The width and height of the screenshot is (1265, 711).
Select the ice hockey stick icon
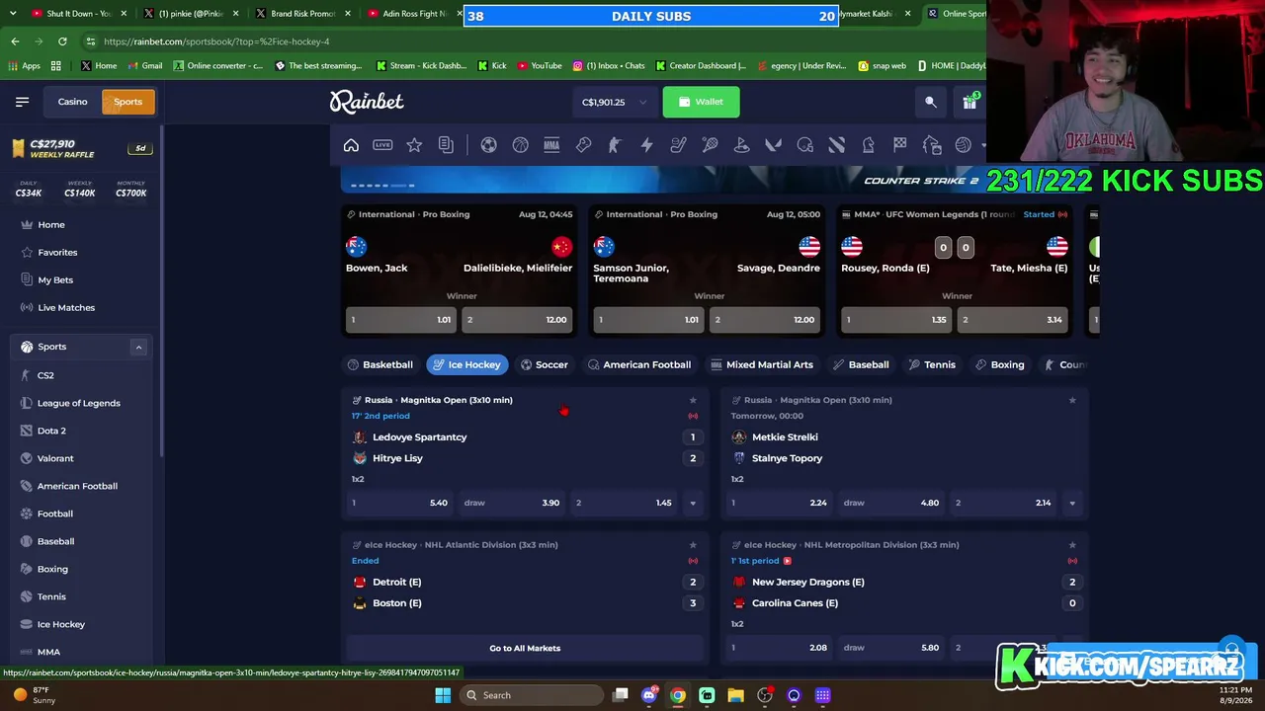point(678,145)
